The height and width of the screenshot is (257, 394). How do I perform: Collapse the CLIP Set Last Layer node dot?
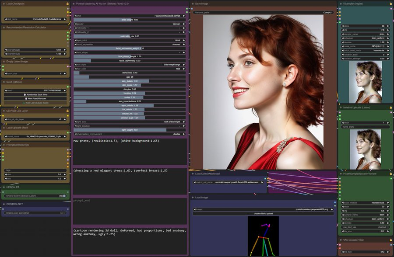coord(4,111)
